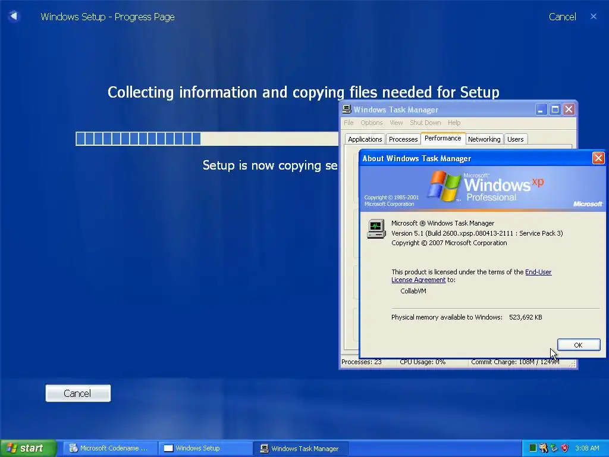Image resolution: width=609 pixels, height=457 pixels.
Task: Click the computer monitor icon in About dialog
Action: [x=376, y=228]
